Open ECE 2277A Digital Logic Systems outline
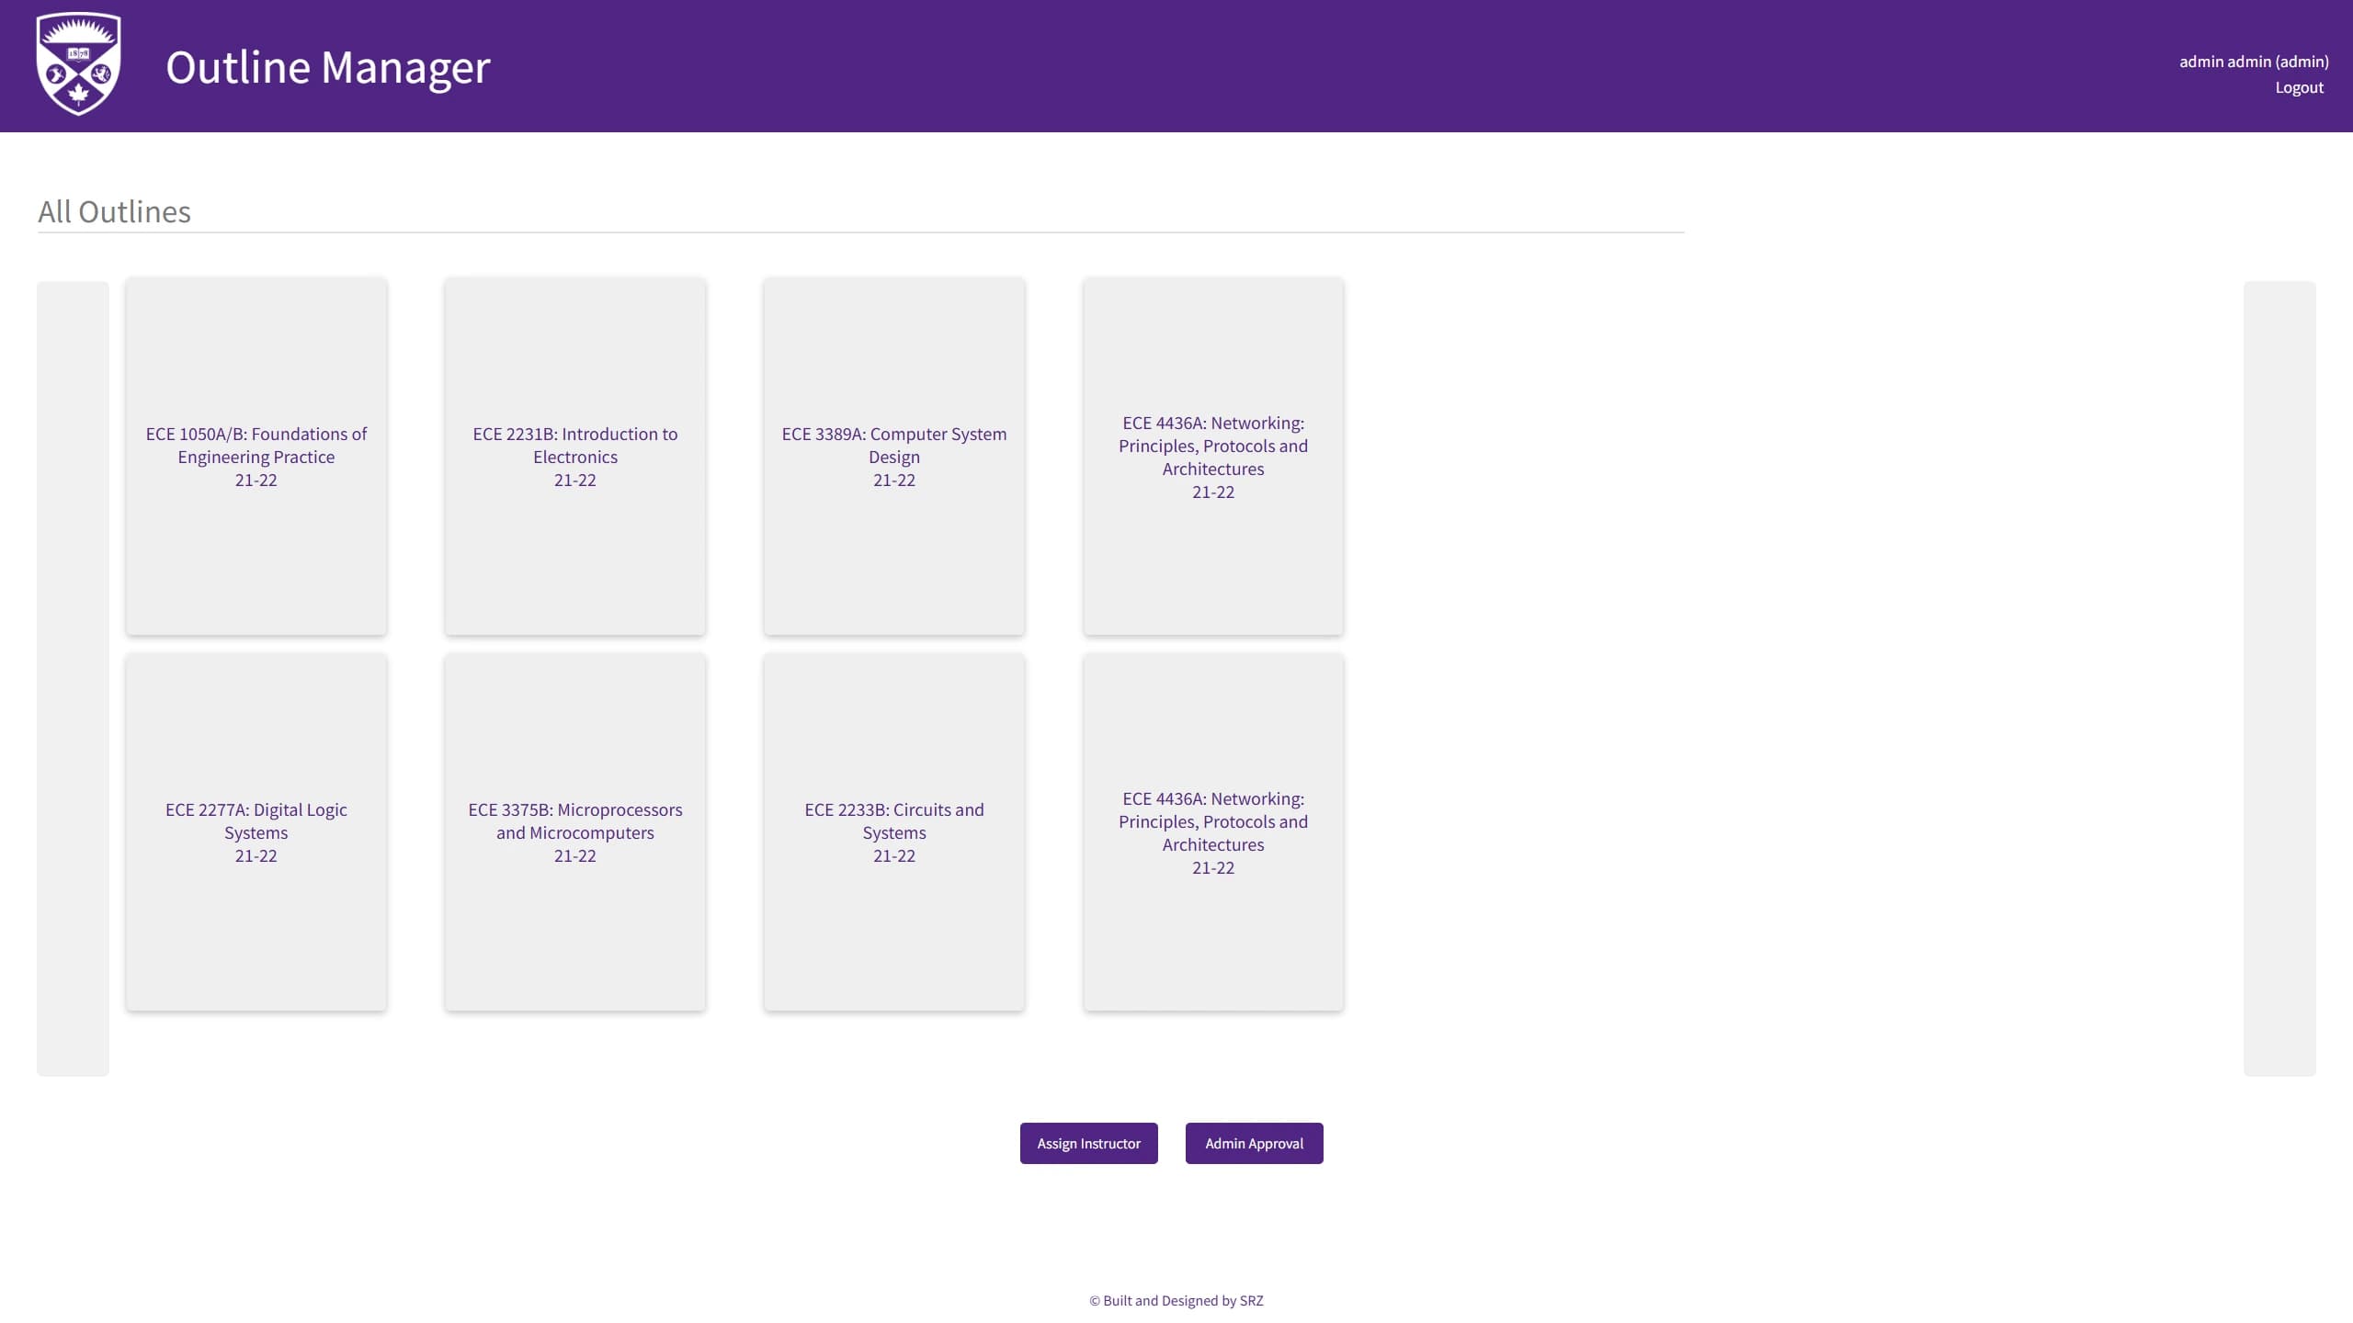The height and width of the screenshot is (1323, 2353). (256, 831)
